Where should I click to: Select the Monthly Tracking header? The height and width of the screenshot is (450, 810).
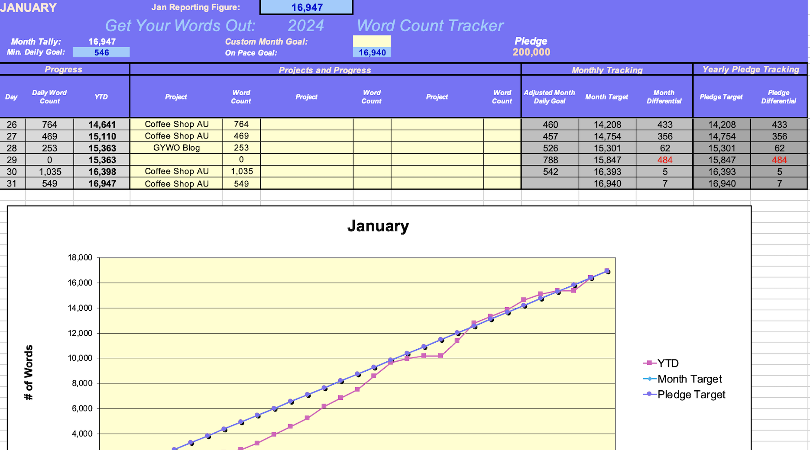click(x=607, y=70)
